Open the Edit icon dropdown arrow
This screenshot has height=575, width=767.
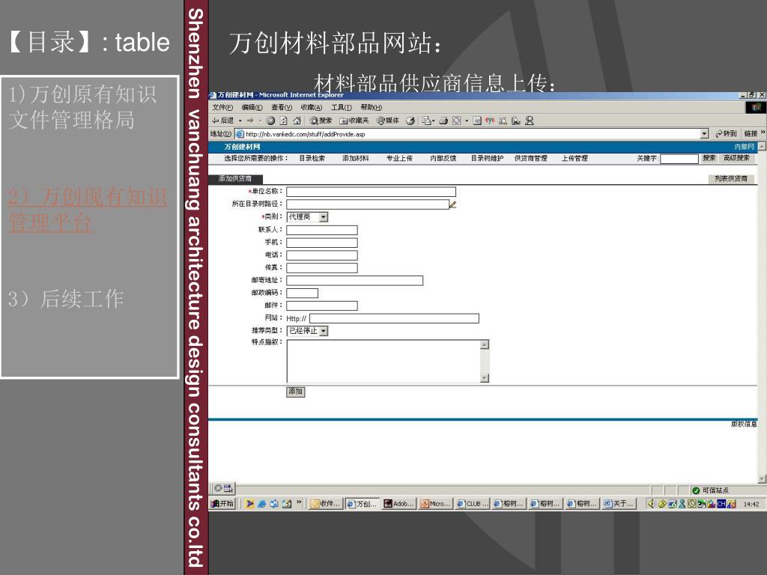point(466,121)
